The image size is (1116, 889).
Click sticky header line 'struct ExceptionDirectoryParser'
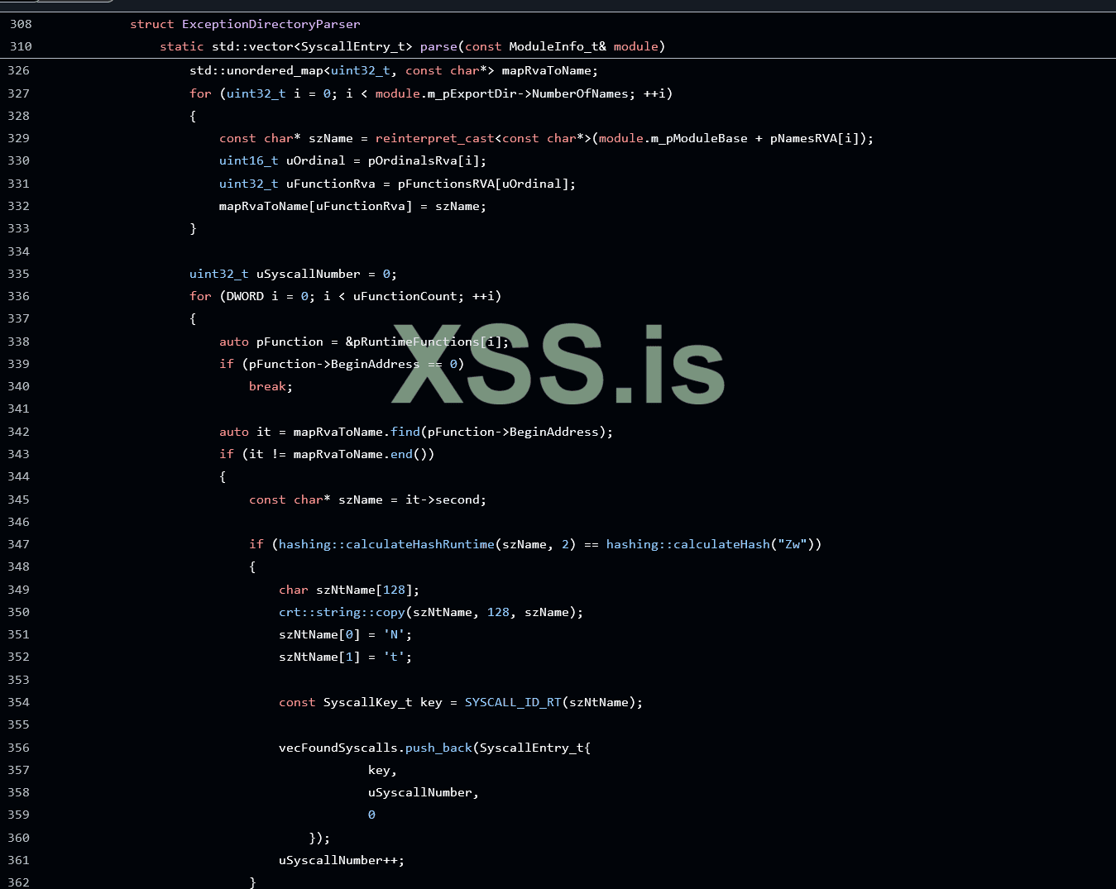click(x=245, y=24)
